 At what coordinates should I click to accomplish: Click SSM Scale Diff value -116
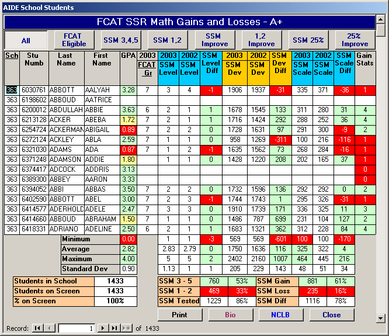(x=344, y=140)
